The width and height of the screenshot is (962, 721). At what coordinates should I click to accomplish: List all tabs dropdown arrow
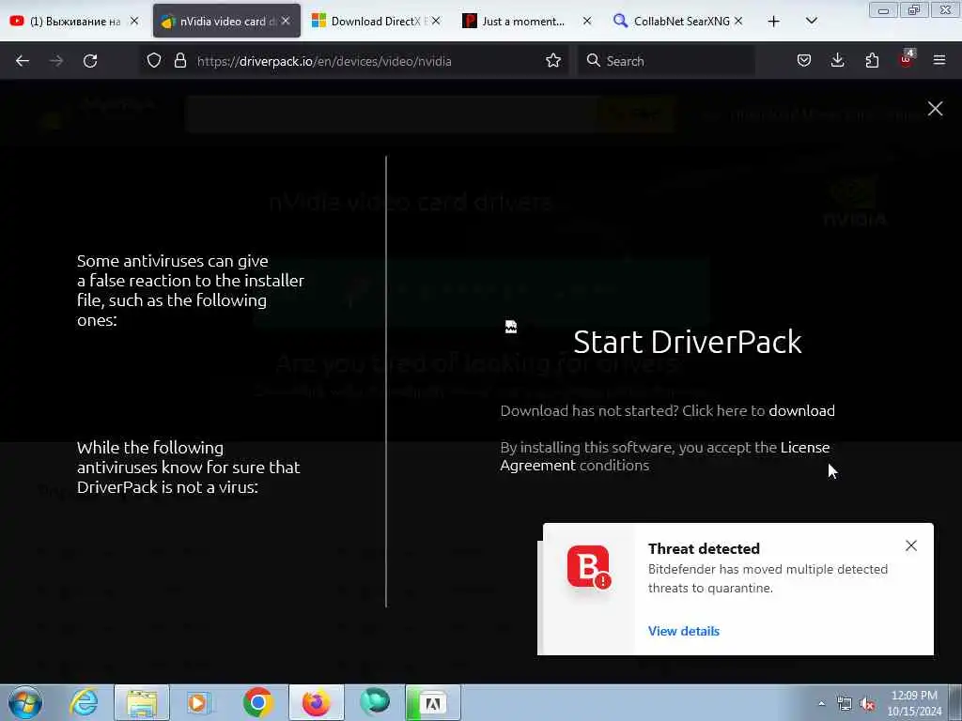click(811, 22)
